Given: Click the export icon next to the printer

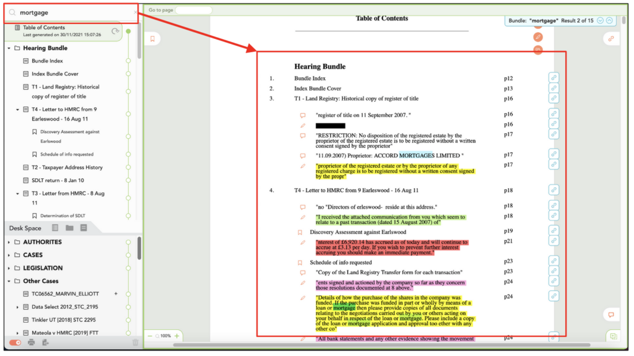Looking at the screenshot, I should (45, 342).
